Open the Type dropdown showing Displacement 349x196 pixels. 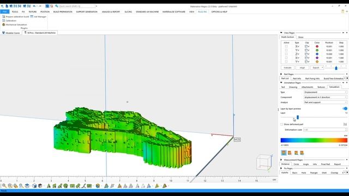325,92
